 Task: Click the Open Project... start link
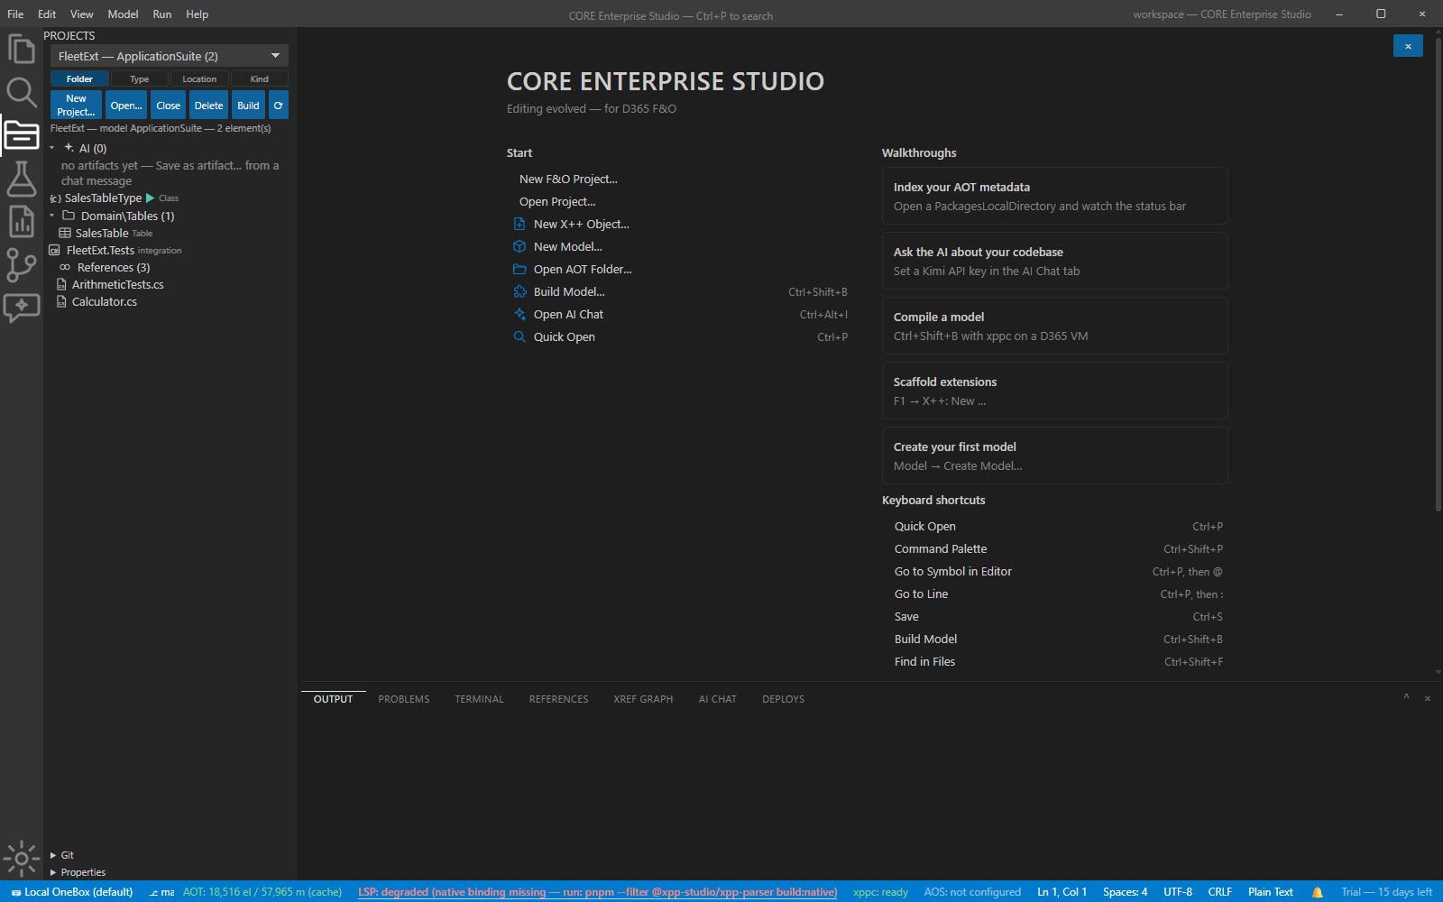(x=557, y=201)
